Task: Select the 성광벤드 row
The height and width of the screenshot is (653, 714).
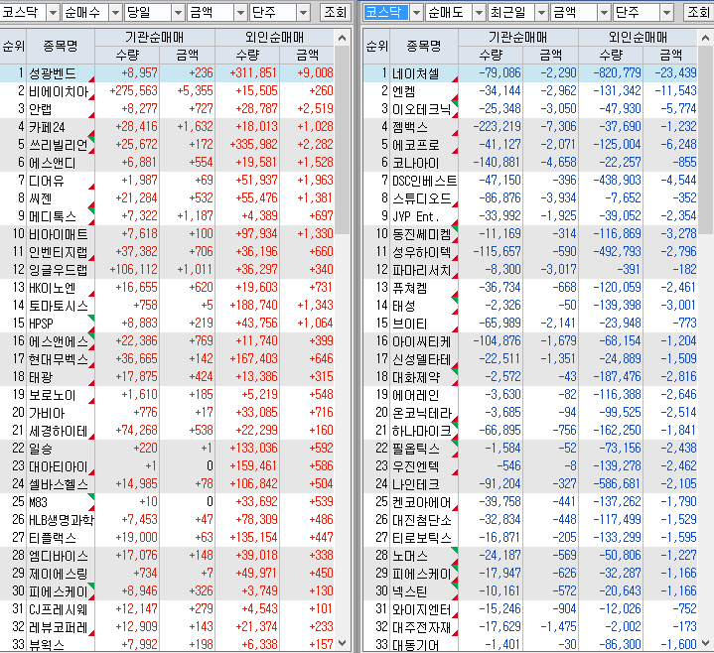Action: coord(167,73)
